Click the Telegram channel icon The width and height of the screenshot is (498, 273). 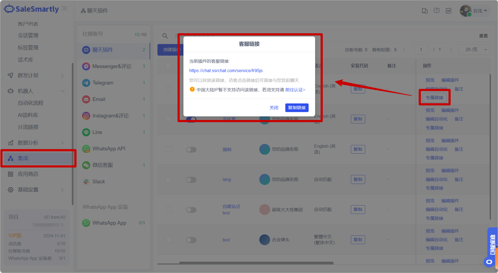tap(86, 83)
